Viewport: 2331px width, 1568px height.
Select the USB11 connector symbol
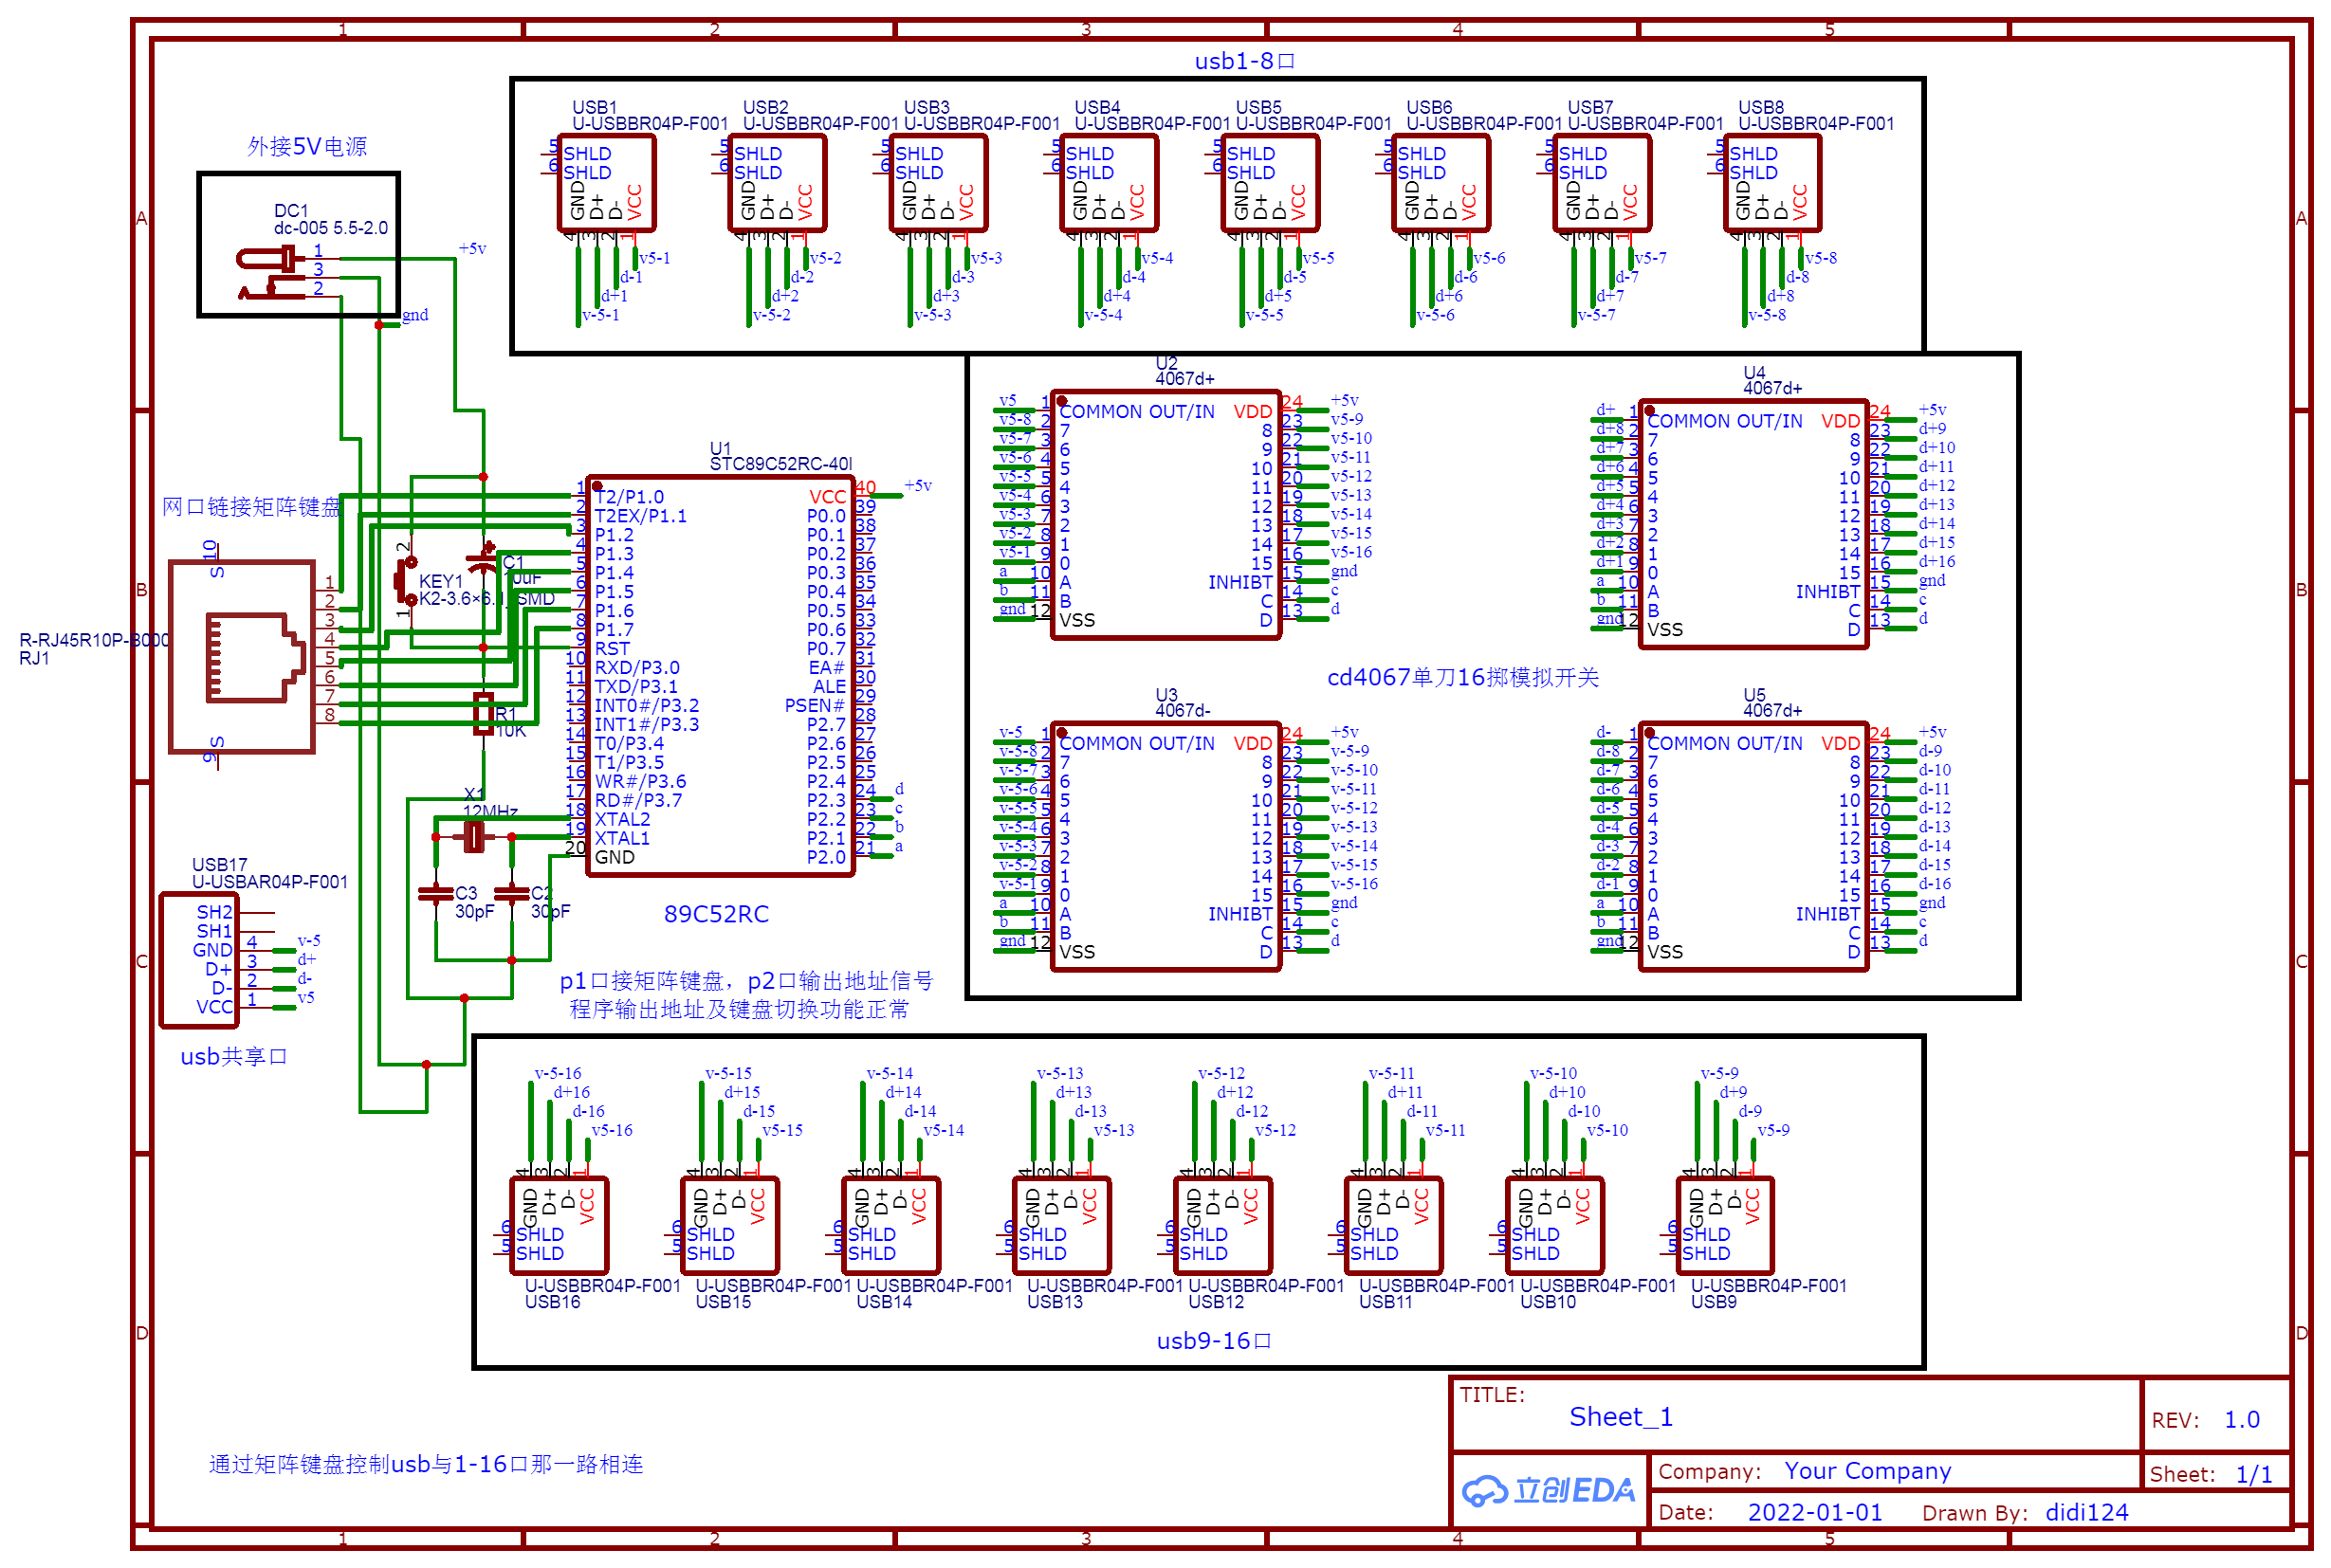tap(1394, 1226)
